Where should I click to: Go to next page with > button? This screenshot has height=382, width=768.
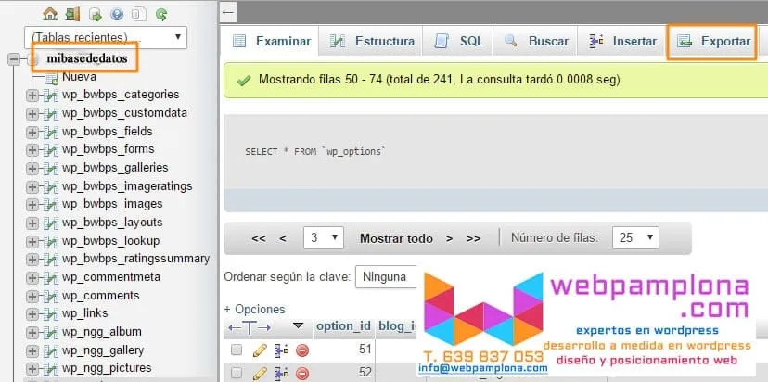pyautogui.click(x=449, y=238)
